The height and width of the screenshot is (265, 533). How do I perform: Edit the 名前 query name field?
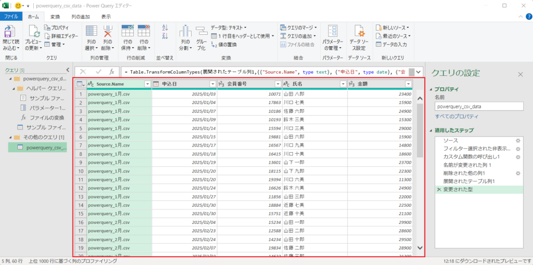479,107
